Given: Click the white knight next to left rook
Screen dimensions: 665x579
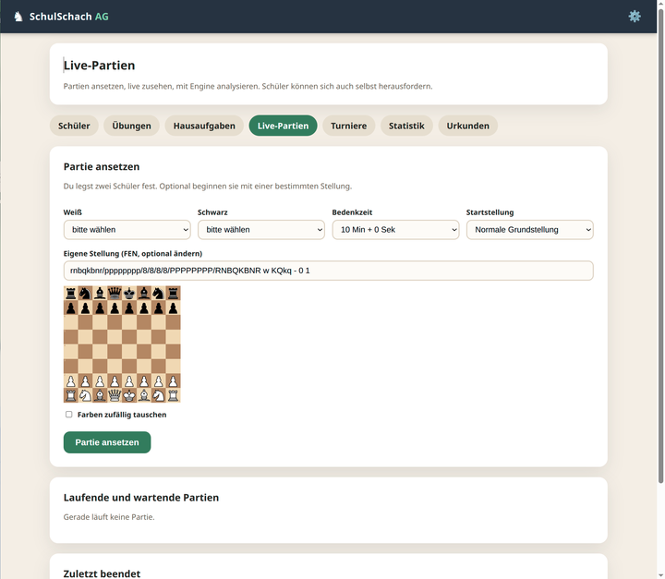Looking at the screenshot, I should click(85, 395).
